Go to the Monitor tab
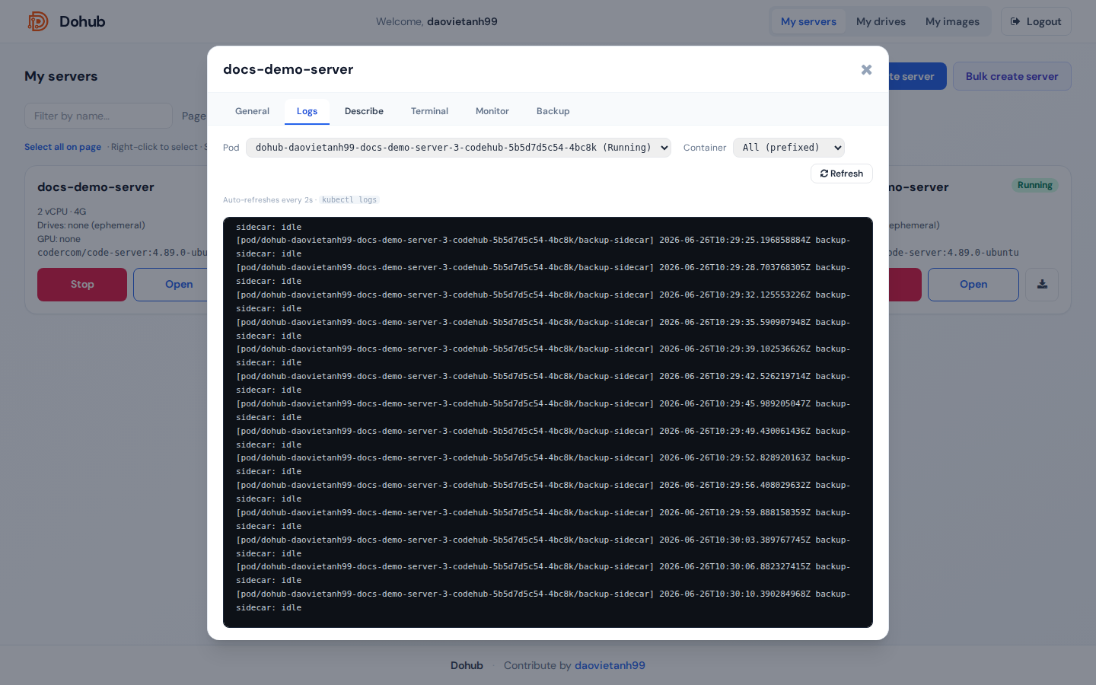 [x=492, y=111]
